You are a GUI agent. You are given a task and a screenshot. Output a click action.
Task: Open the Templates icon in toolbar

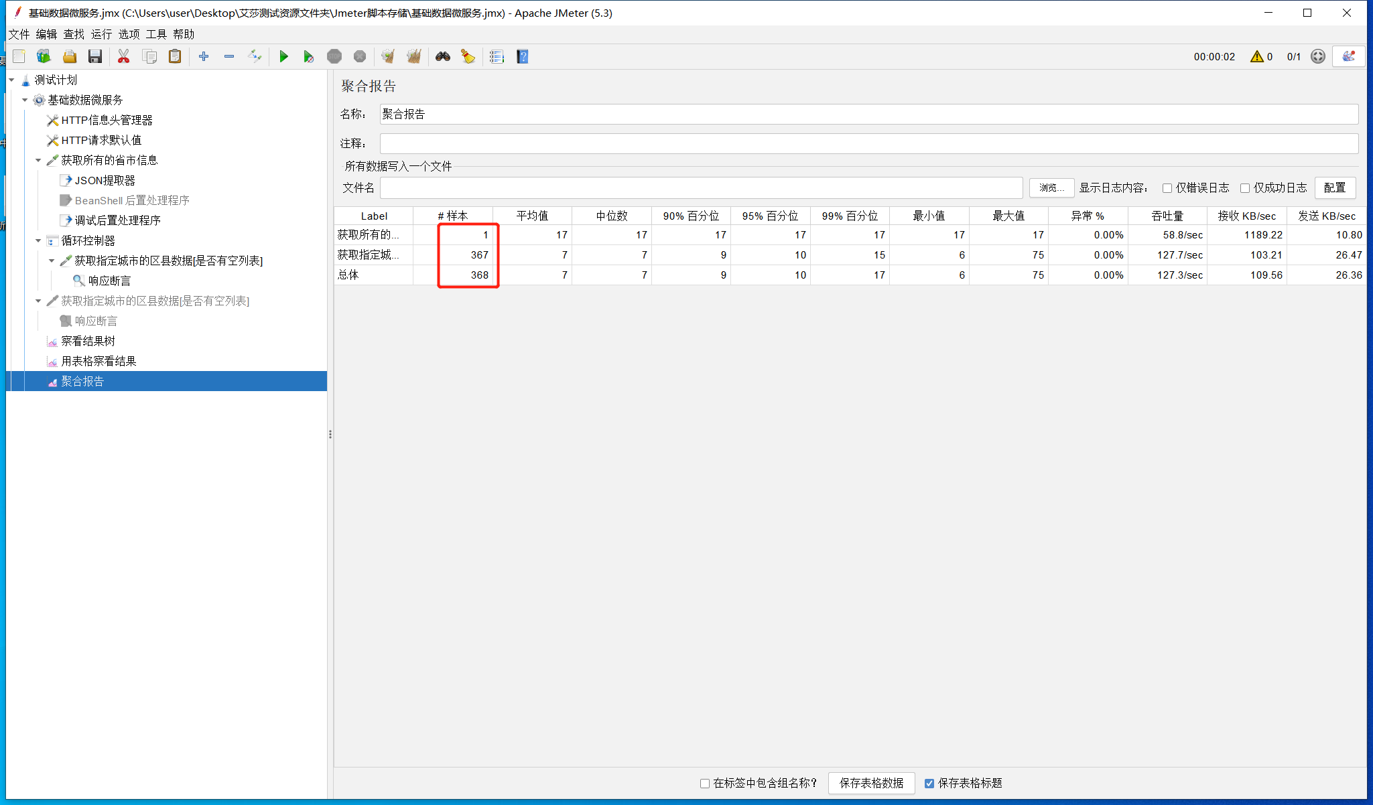pyautogui.click(x=44, y=57)
